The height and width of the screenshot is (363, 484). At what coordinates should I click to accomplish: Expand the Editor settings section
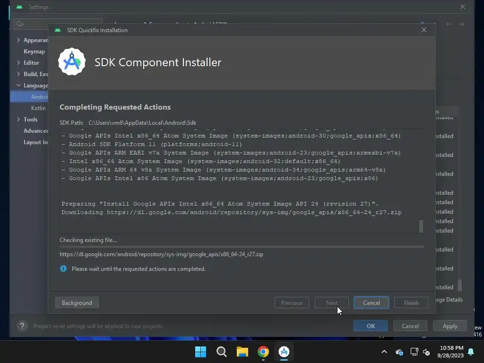click(x=18, y=63)
